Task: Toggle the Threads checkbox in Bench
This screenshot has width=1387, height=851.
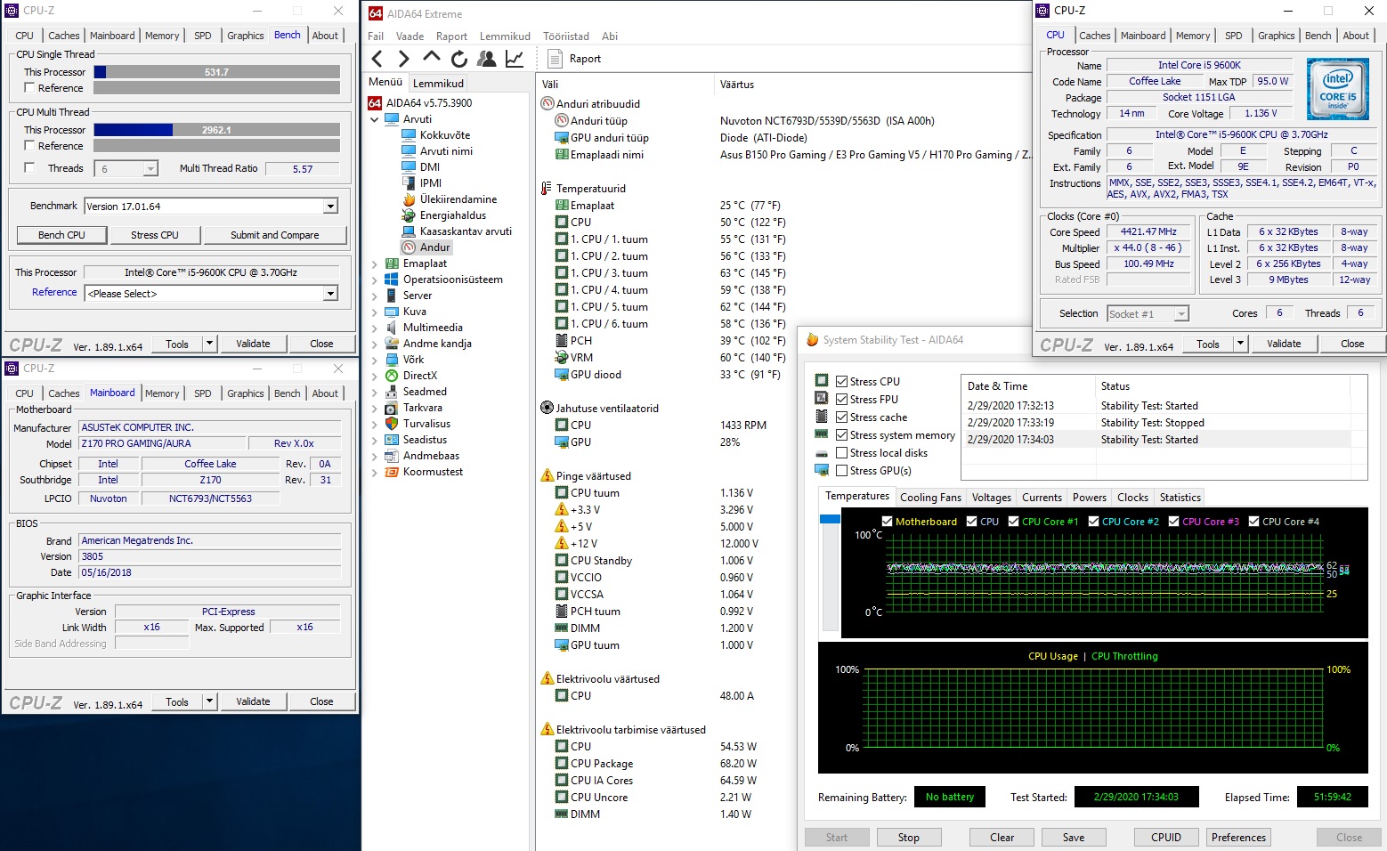Action: 29,167
